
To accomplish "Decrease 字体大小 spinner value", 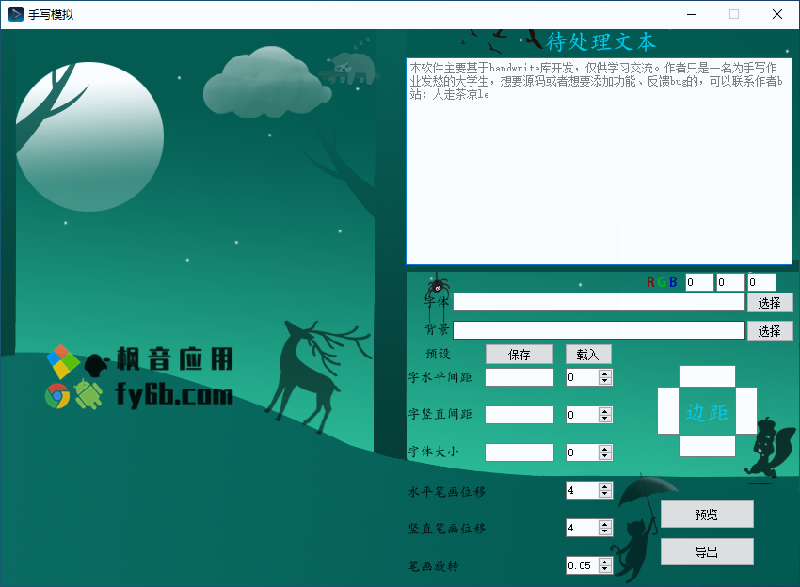I will coord(605,456).
